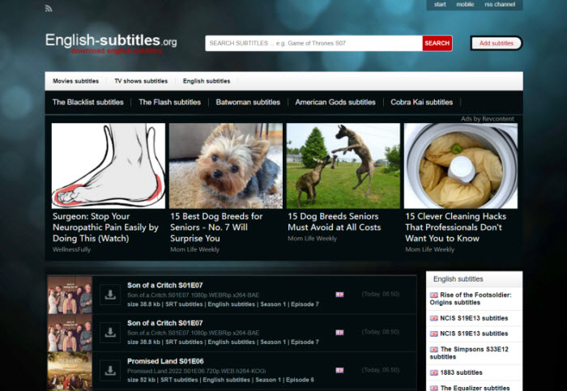Image resolution: width=567 pixels, height=391 pixels.
Task: Open The Equalizer subtitles sidebar link
Action: click(475, 388)
